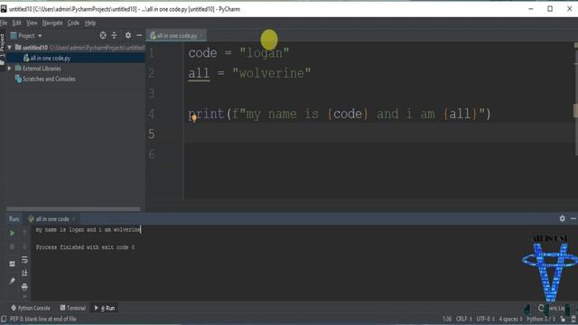Open the Edit menu
The height and width of the screenshot is (325, 578).
(x=16, y=23)
